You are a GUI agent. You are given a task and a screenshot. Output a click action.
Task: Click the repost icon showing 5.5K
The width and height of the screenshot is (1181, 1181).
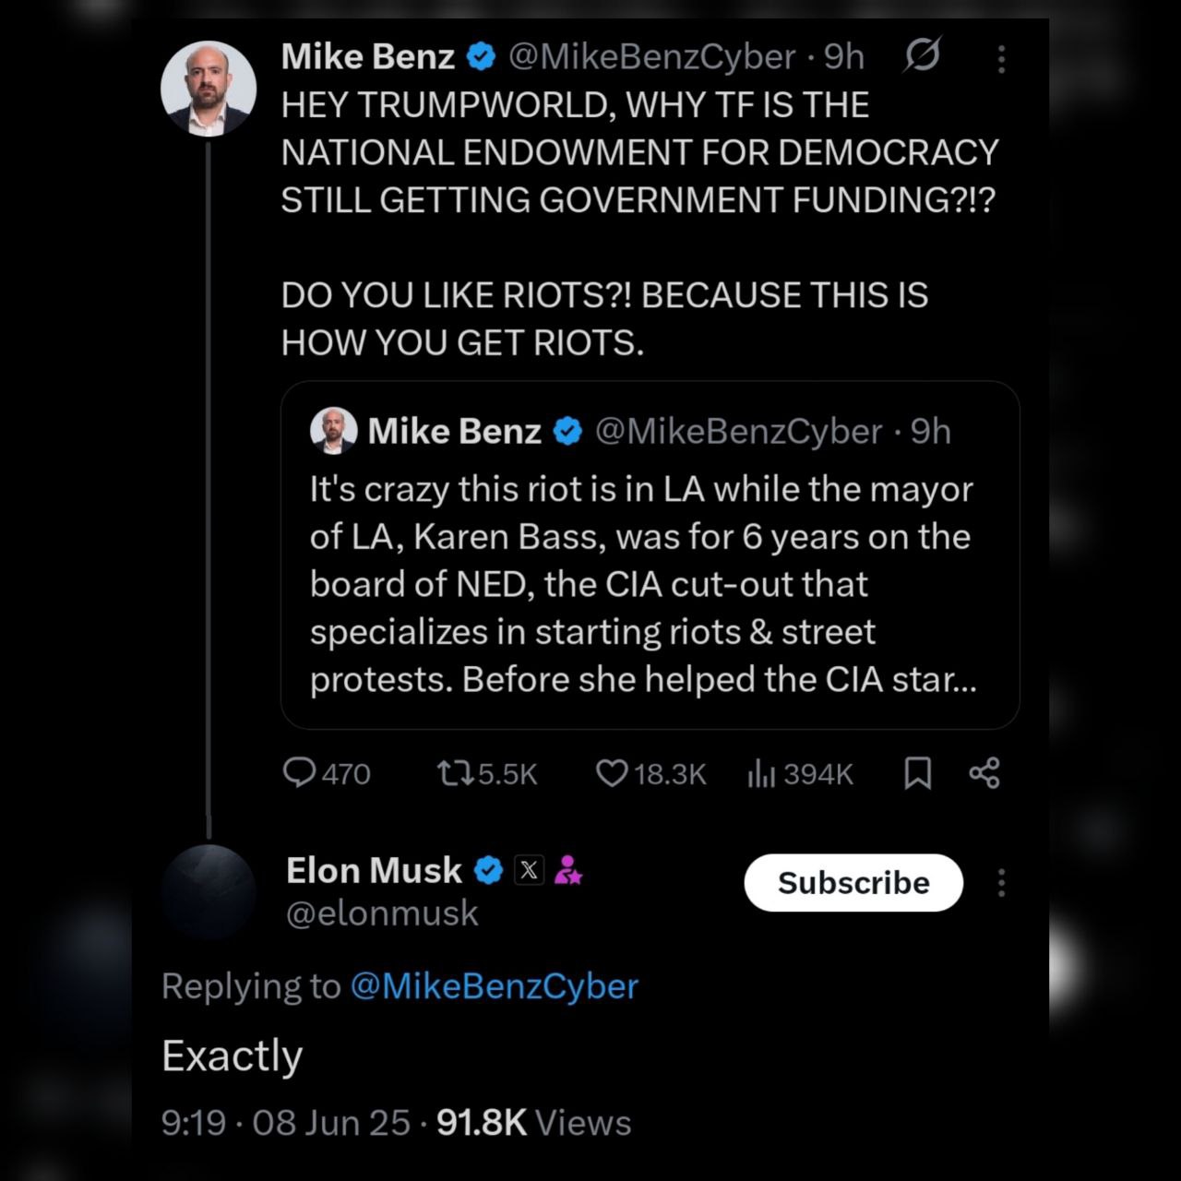(x=455, y=772)
